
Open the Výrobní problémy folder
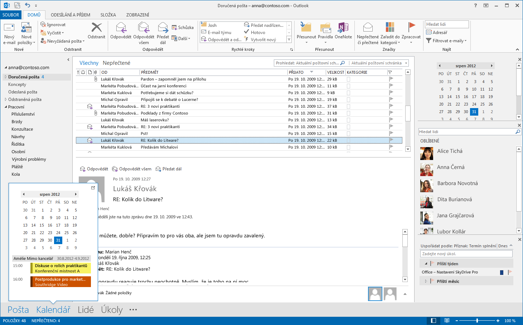pos(29,159)
